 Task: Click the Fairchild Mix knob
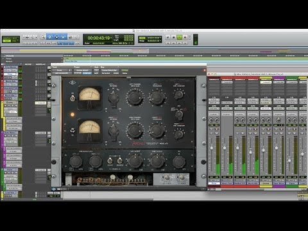click(179, 162)
